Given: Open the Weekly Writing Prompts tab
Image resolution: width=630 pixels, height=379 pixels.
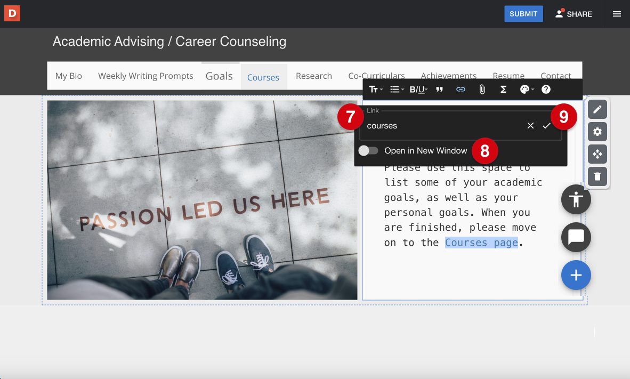Looking at the screenshot, I should coord(146,76).
